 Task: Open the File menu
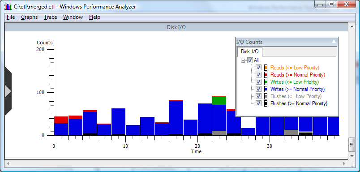click(11, 17)
